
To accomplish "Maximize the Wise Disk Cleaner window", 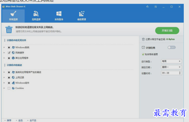I will coord(171,7).
